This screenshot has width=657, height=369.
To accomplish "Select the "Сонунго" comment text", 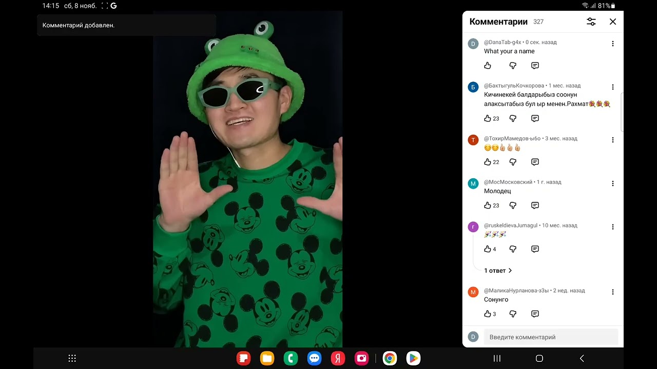I will 496,300.
